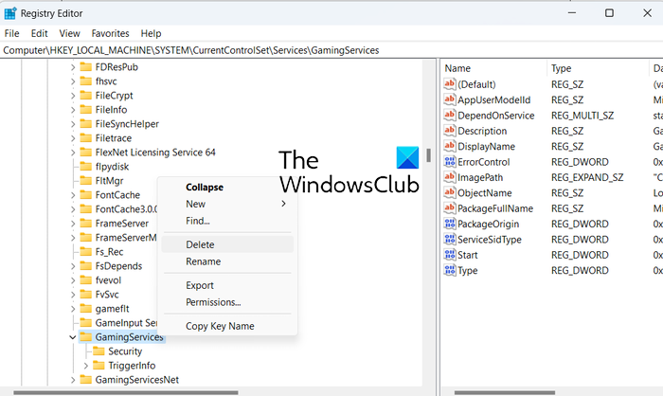This screenshot has height=396, width=663.
Task: Open the Favorites menu
Action: [x=111, y=33]
